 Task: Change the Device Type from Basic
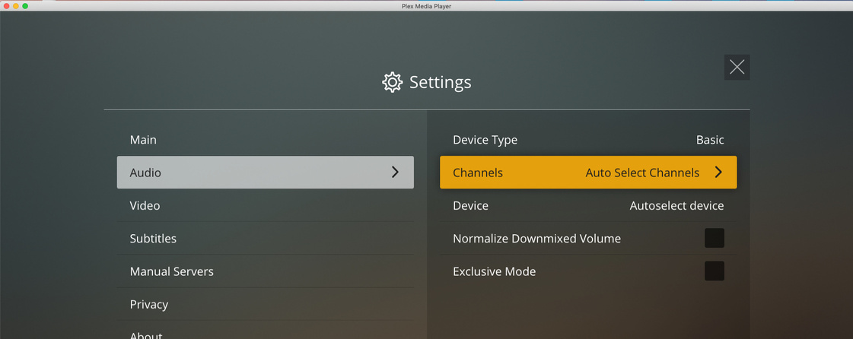click(x=588, y=140)
